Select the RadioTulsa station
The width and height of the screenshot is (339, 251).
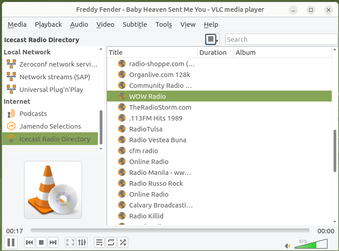pos(219,129)
